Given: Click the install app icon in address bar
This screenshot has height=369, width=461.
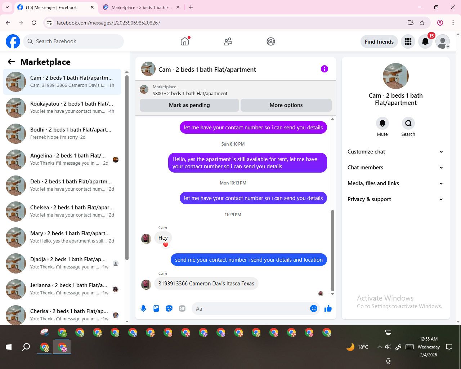Looking at the screenshot, I should 411,23.
